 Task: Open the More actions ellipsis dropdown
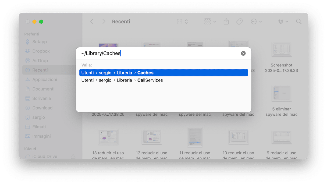click(x=256, y=22)
